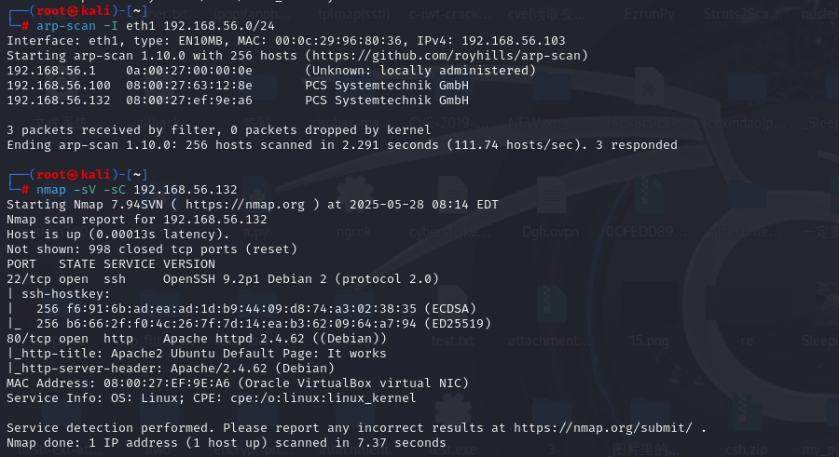Click the Dgh.ovpn desktop file icon
839x457 pixels.
point(550,208)
